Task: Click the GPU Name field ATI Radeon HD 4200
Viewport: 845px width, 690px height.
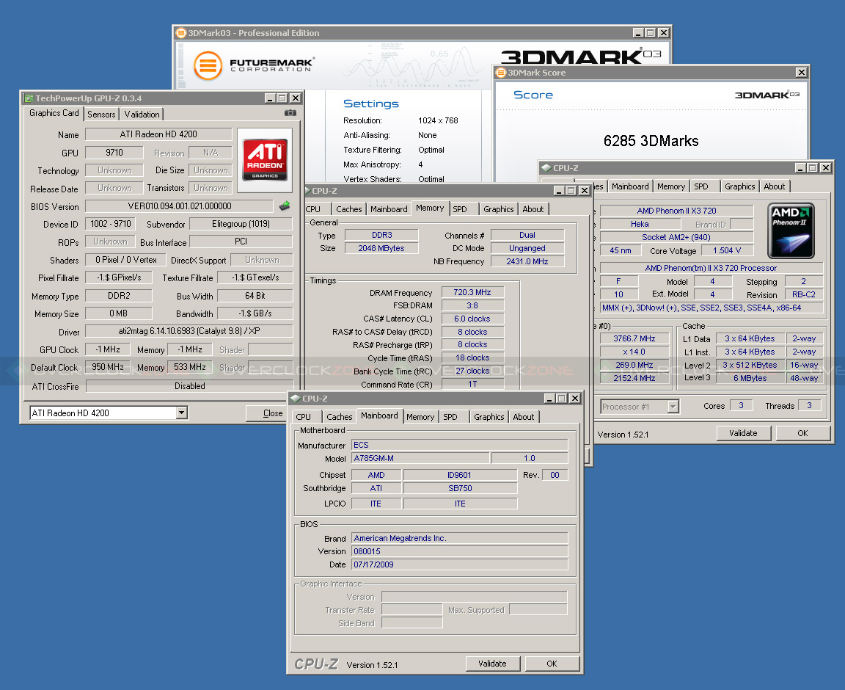Action: click(158, 134)
